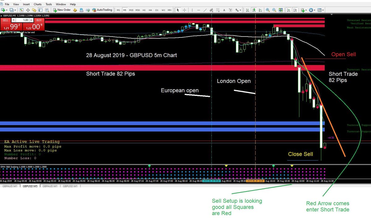
Task: Expand the Arrows objects dropdown arrow
Action: pyautogui.click(x=241, y=10)
